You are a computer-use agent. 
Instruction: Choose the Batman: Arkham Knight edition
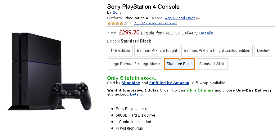click(157, 51)
